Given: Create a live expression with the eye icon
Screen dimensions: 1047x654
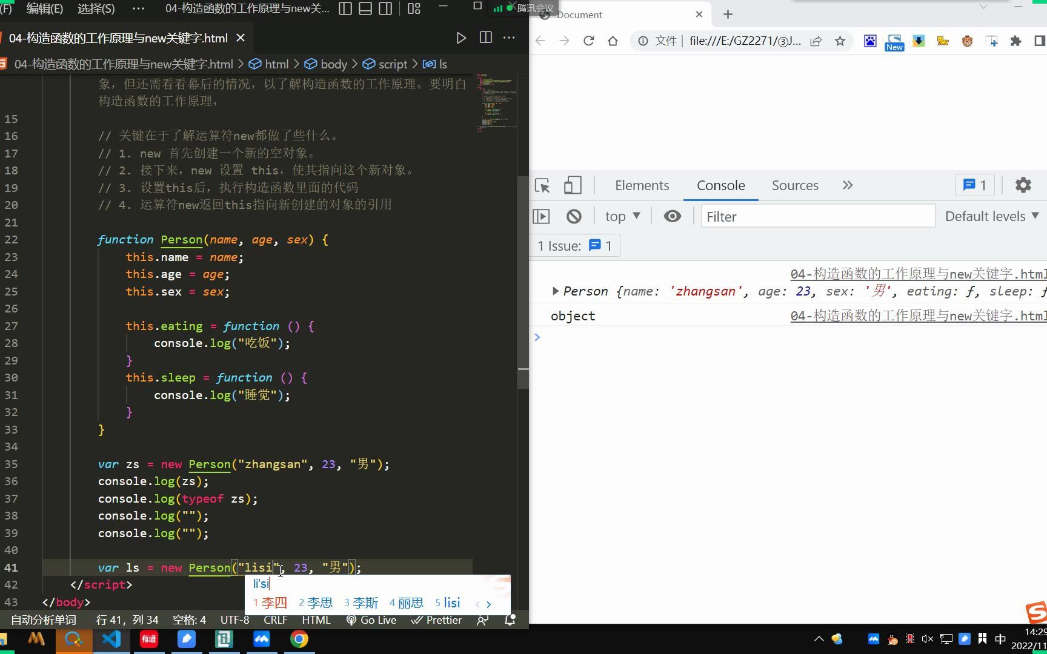Looking at the screenshot, I should click(x=672, y=216).
